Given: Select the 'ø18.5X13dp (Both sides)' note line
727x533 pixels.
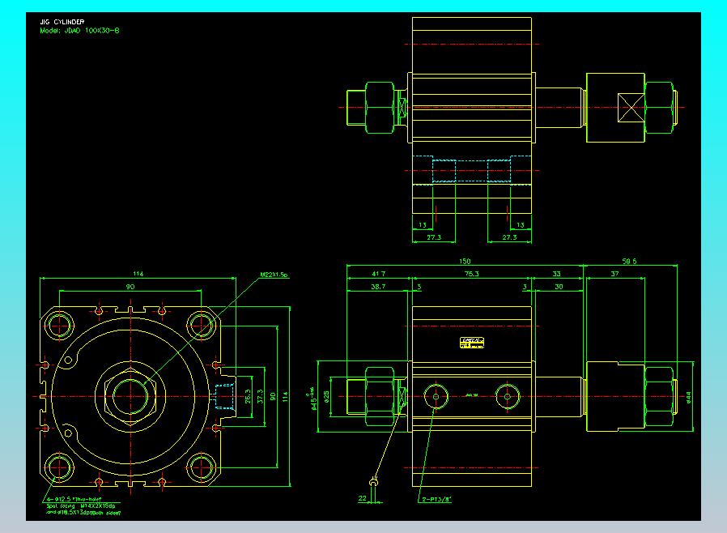Looking at the screenshot, I should click(x=83, y=513).
